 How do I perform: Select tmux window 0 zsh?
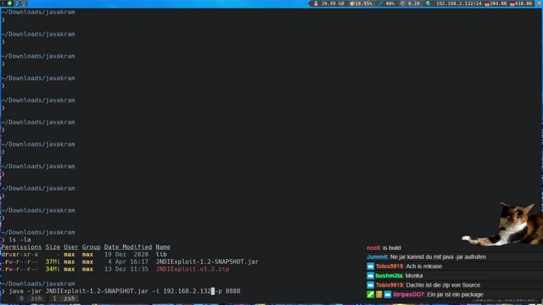pyautogui.click(x=30, y=299)
